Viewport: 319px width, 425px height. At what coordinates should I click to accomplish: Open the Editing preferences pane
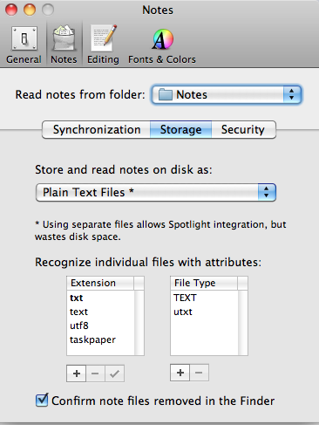point(103,45)
